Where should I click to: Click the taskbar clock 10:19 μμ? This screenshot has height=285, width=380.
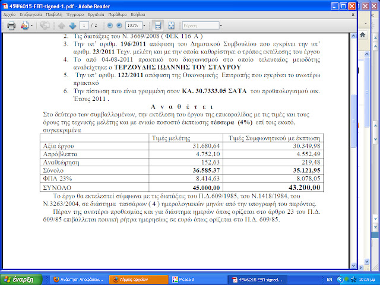pos(367,280)
